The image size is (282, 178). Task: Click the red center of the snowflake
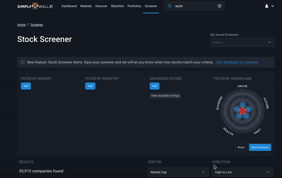click(x=243, y=111)
